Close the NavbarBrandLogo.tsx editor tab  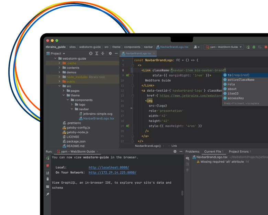[x=154, y=53]
